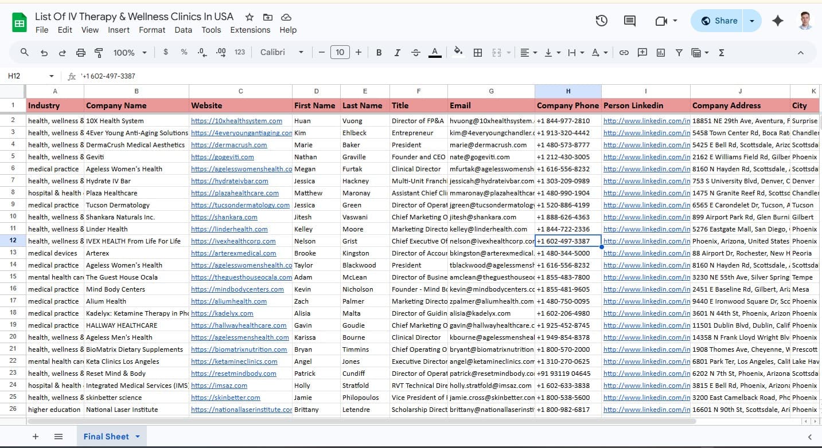This screenshot has width=822, height=448.
Task: Format selection as percent
Action: pyautogui.click(x=184, y=52)
